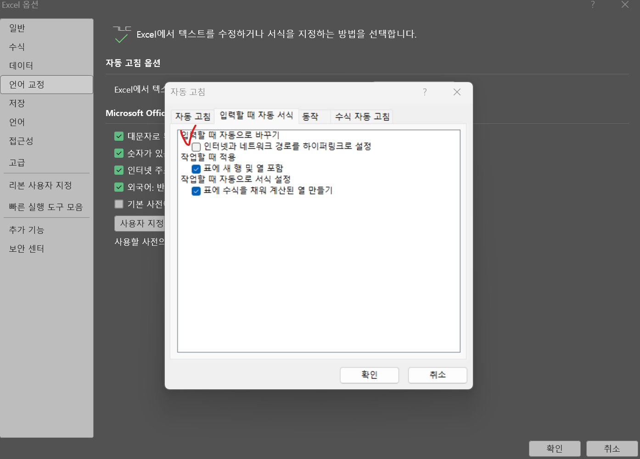This screenshot has width=640, height=459.
Task: Select 저장 in the options sidebar
Action: tap(46, 103)
